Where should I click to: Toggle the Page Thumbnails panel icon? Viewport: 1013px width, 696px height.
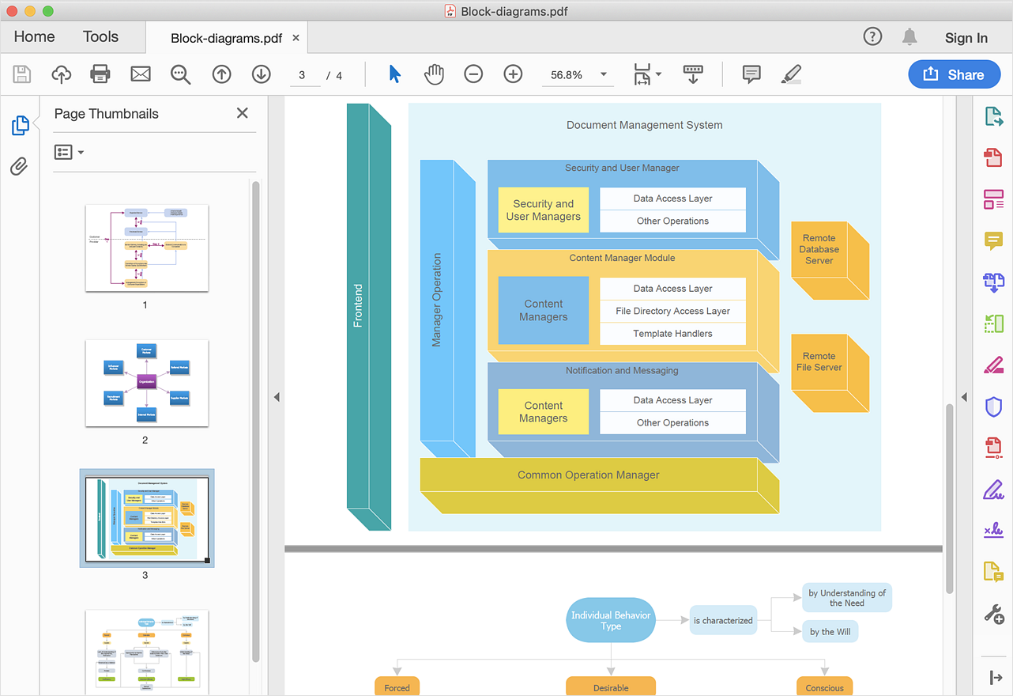point(20,125)
